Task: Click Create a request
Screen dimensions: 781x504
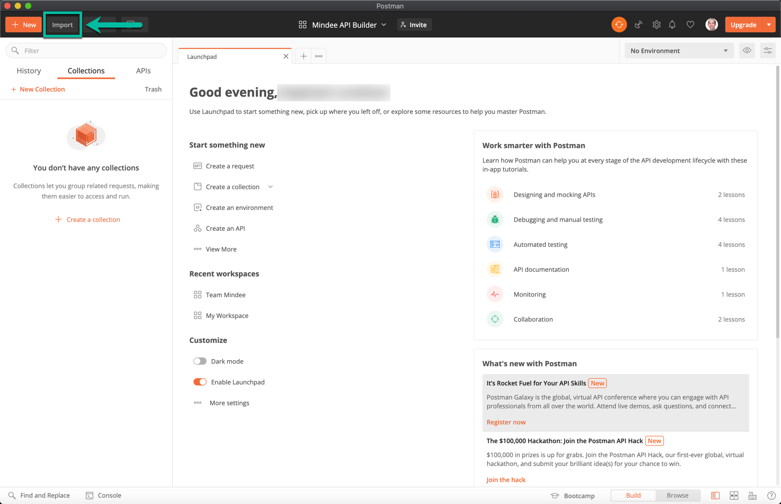Action: click(224, 166)
